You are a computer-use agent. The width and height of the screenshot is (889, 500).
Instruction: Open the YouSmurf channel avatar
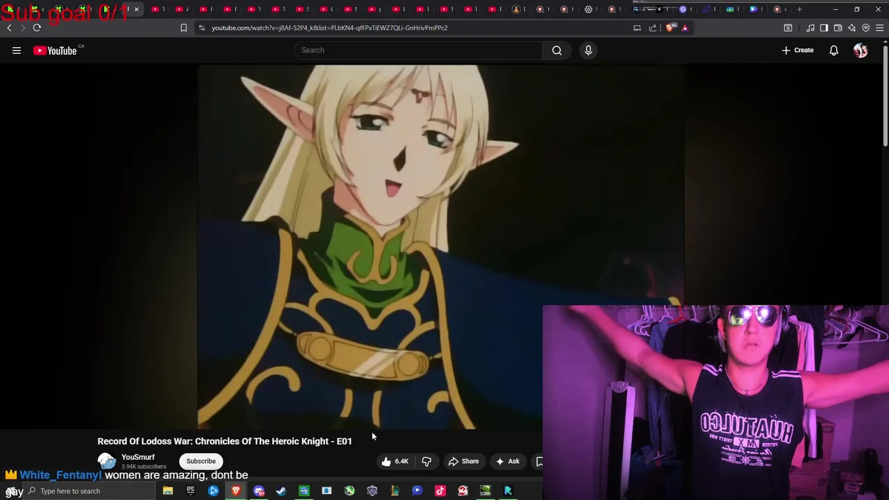(x=107, y=461)
